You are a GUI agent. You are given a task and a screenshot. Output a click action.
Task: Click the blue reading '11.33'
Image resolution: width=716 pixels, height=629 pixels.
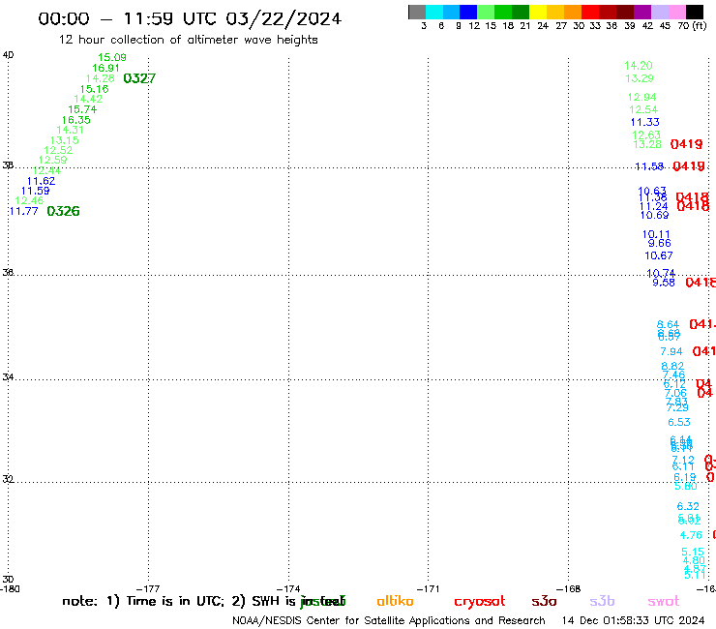tap(644, 123)
